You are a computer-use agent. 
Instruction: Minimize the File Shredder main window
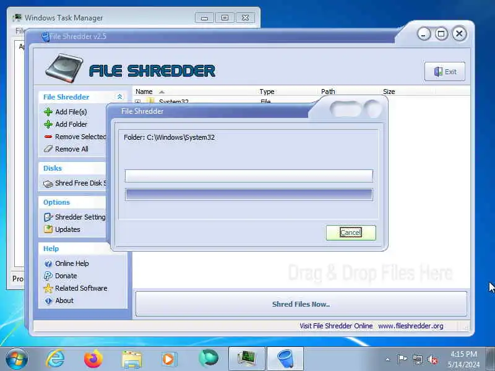click(x=424, y=34)
